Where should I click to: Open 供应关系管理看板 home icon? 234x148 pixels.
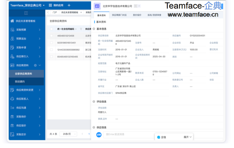click(12, 21)
